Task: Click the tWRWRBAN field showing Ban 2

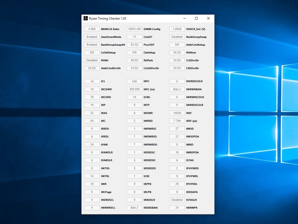Action: (177, 89)
